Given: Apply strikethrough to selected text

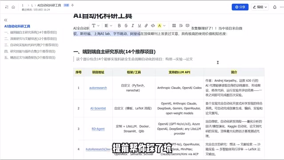Looking at the screenshot, I should point(126,26).
